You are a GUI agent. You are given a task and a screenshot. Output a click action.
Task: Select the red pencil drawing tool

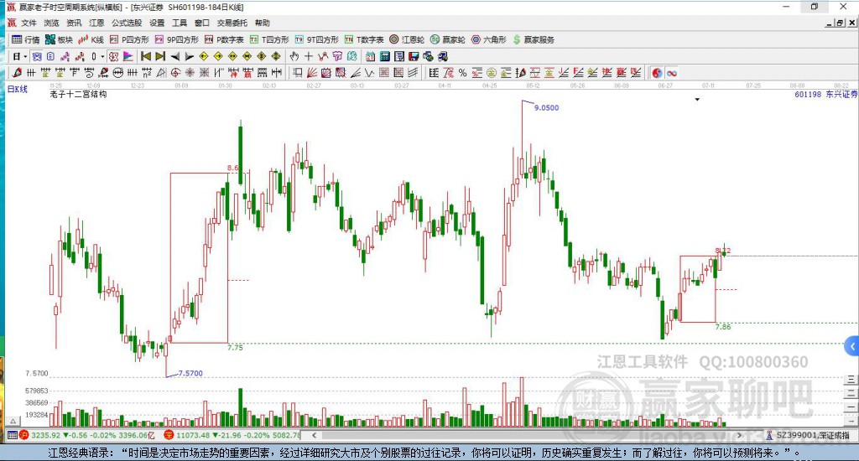(x=17, y=73)
